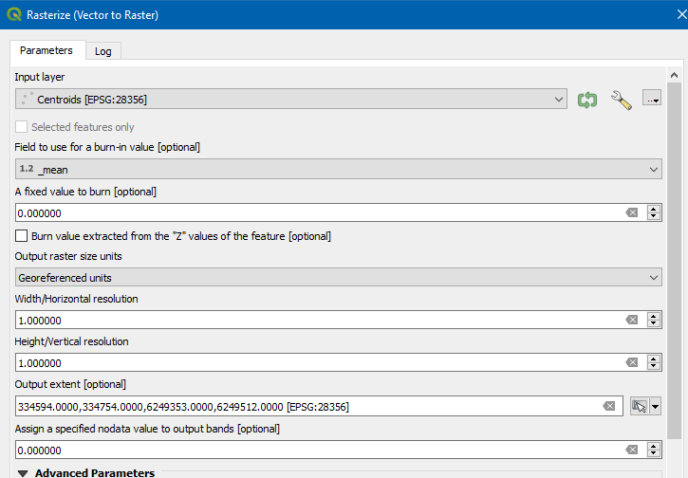688x478 pixels.
Task: Toggle Selected features only checkbox
Action: pyautogui.click(x=21, y=127)
